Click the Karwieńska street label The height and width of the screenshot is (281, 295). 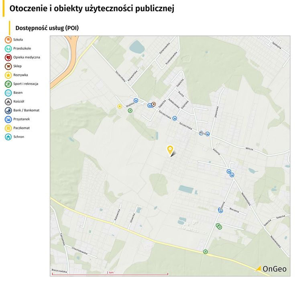[x=132, y=76]
